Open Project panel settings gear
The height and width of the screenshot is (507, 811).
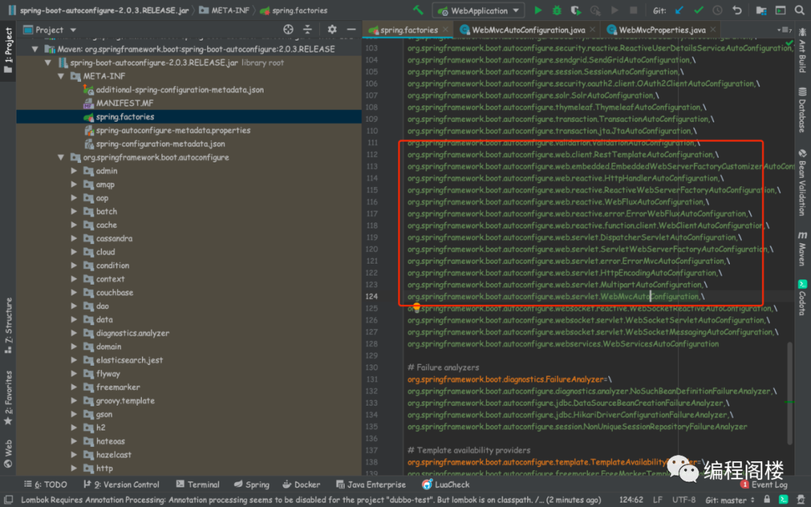click(332, 29)
